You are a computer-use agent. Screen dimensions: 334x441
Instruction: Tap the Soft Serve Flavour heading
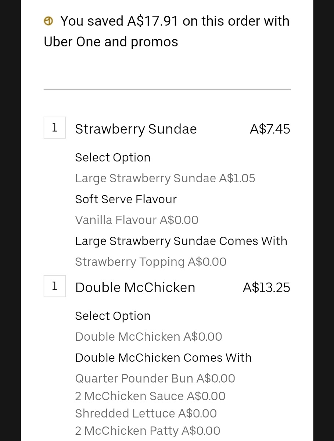[x=126, y=199]
